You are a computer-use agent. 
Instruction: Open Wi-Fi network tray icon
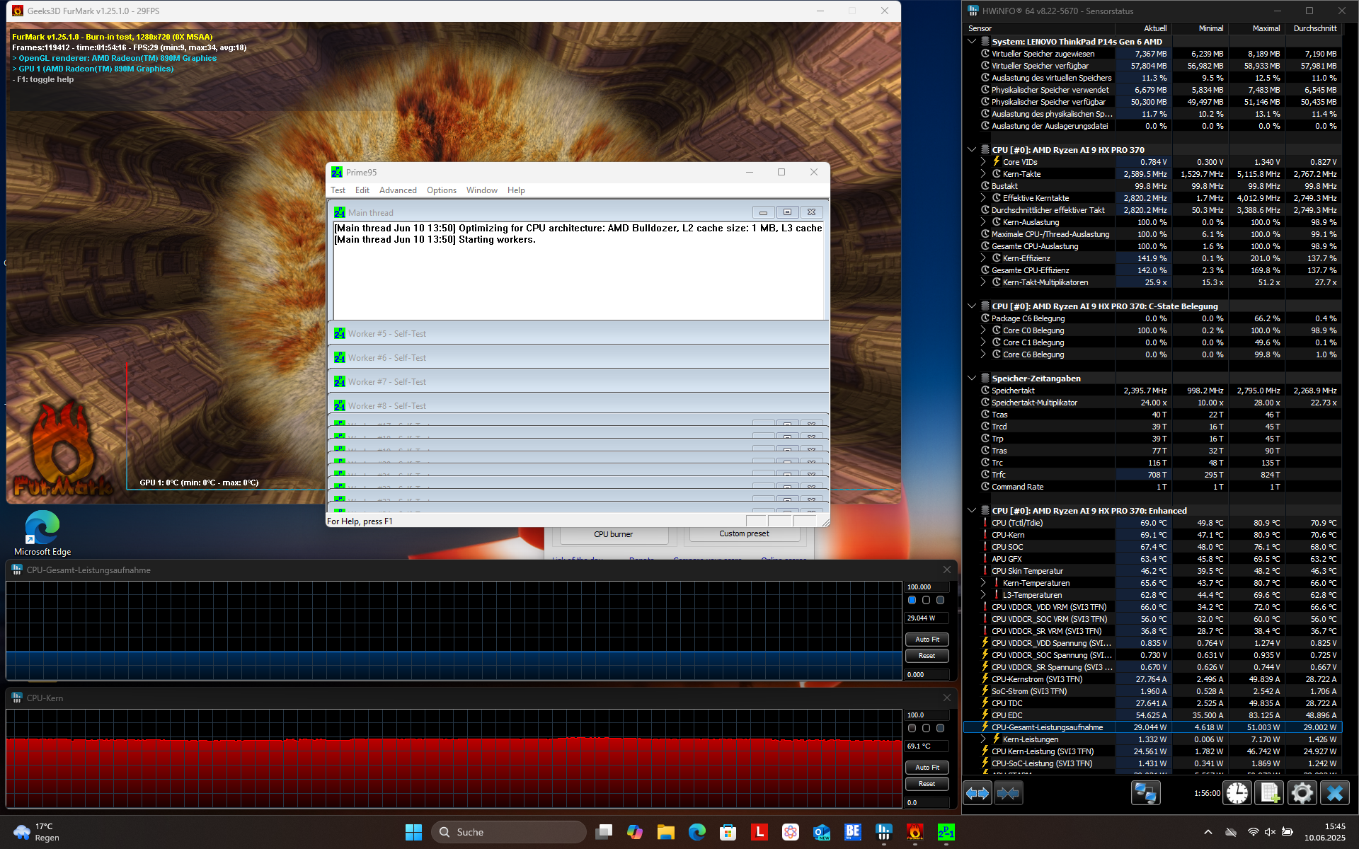(1253, 832)
